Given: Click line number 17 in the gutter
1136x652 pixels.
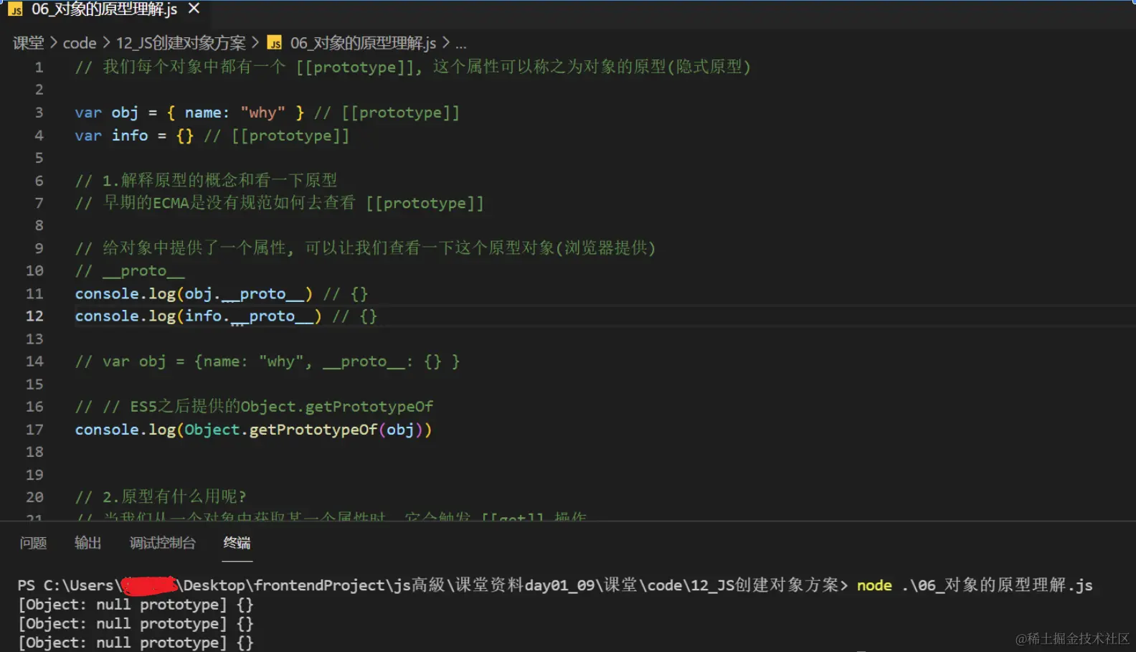Looking at the screenshot, I should coord(34,430).
